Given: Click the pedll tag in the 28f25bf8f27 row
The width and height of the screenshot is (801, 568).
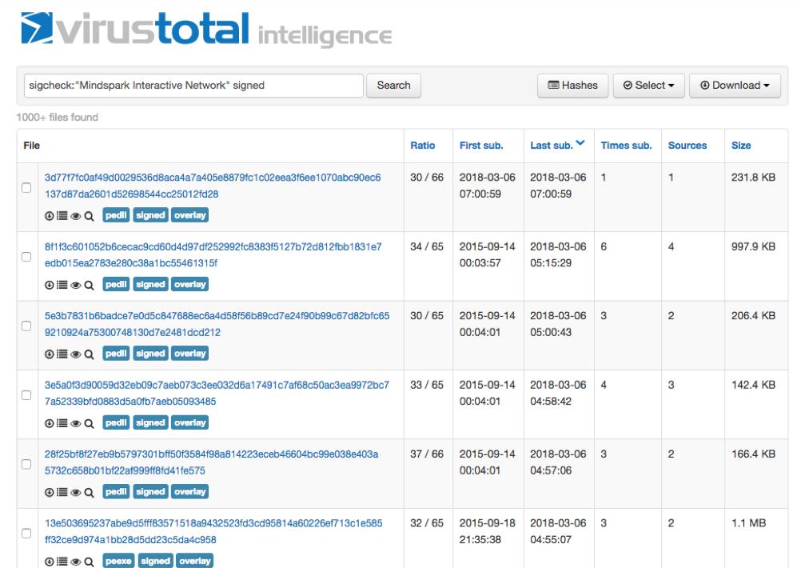Looking at the screenshot, I should pos(116,491).
